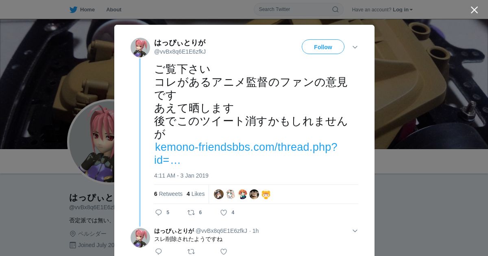The image size is (488, 256).
Task: Close the tweet overlay
Action: coord(474,10)
